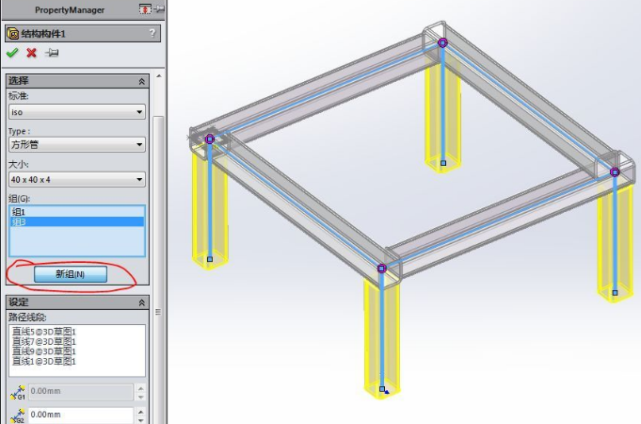The width and height of the screenshot is (641, 424).
Task: Increase the G2 gap value with up arrow
Action: (140, 412)
